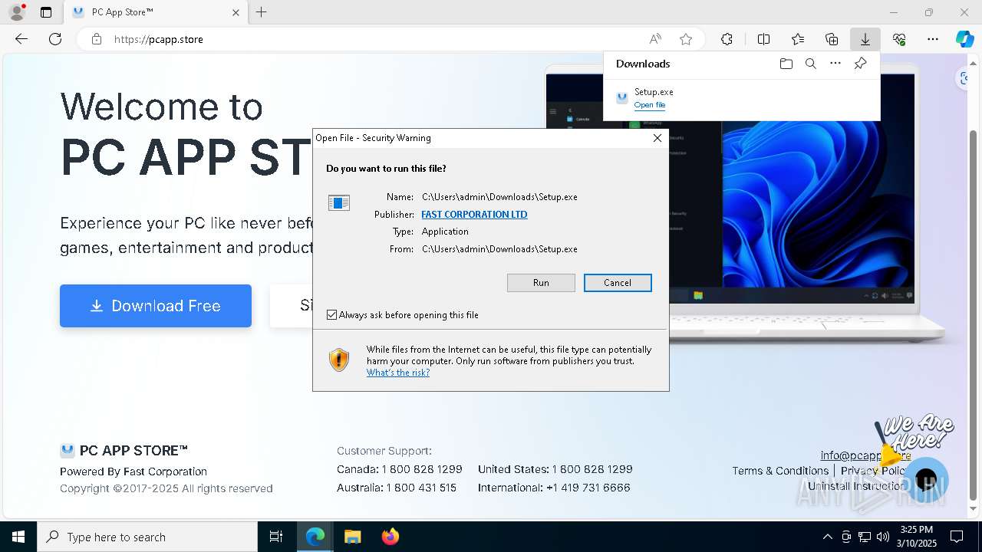Screen dimensions: 982x552
Task: Click the volume speaker tray icon
Action: point(883,537)
